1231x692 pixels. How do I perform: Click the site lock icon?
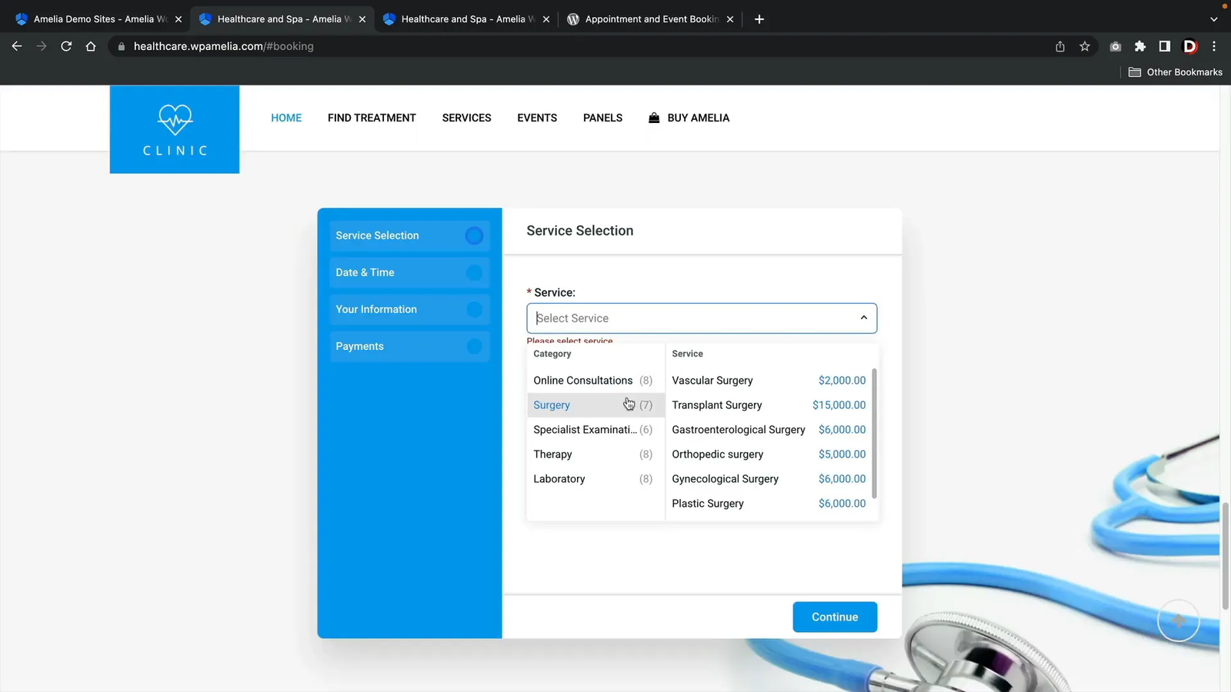[x=121, y=46]
